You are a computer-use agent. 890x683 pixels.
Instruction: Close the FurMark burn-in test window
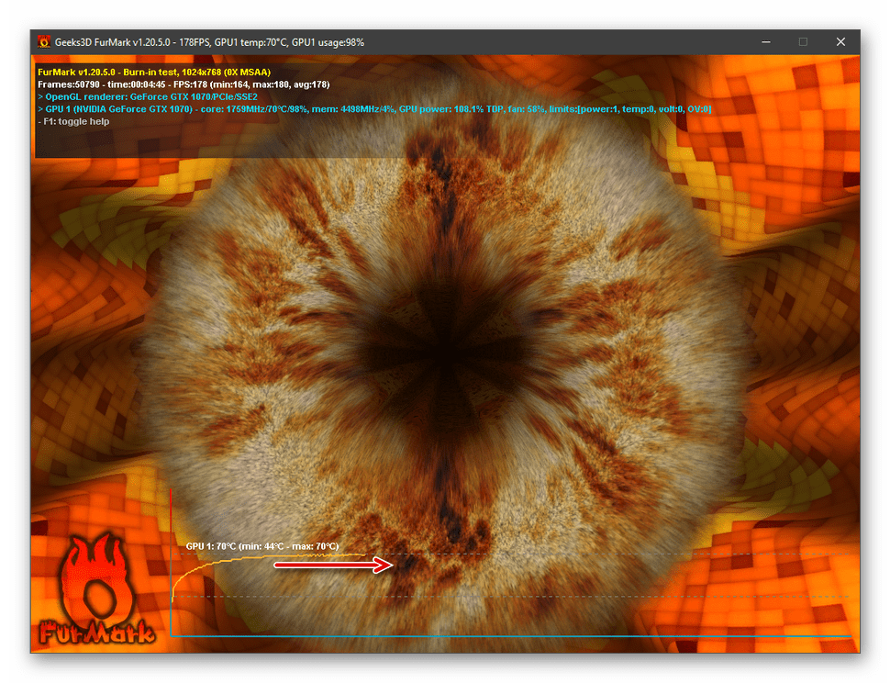(x=840, y=42)
